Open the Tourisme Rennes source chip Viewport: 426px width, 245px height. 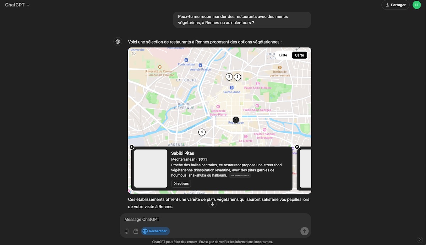(240, 176)
